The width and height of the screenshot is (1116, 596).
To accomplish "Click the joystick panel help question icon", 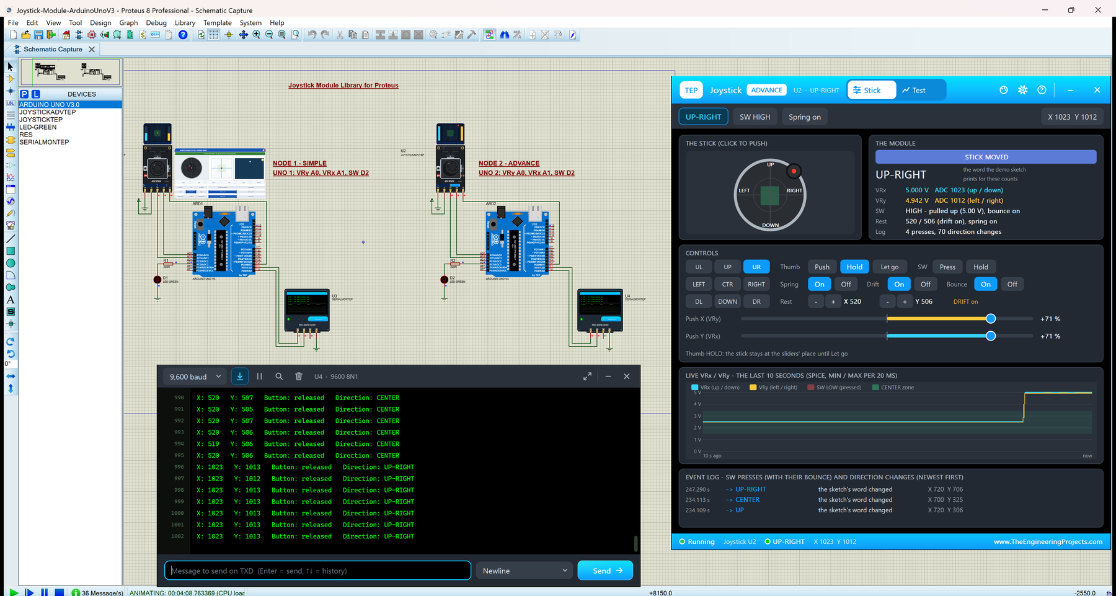I will pos(1042,90).
